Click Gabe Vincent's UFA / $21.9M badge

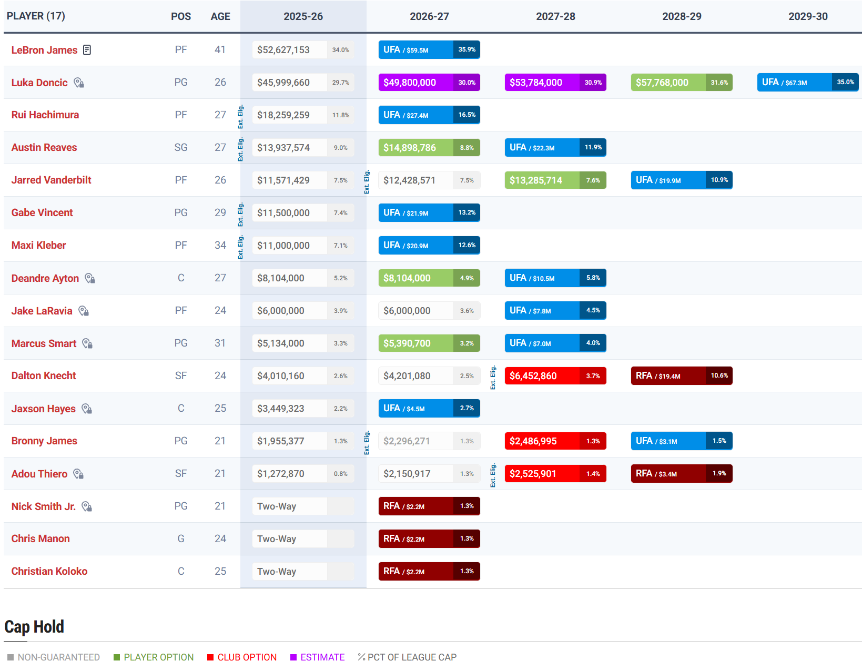[x=430, y=213]
